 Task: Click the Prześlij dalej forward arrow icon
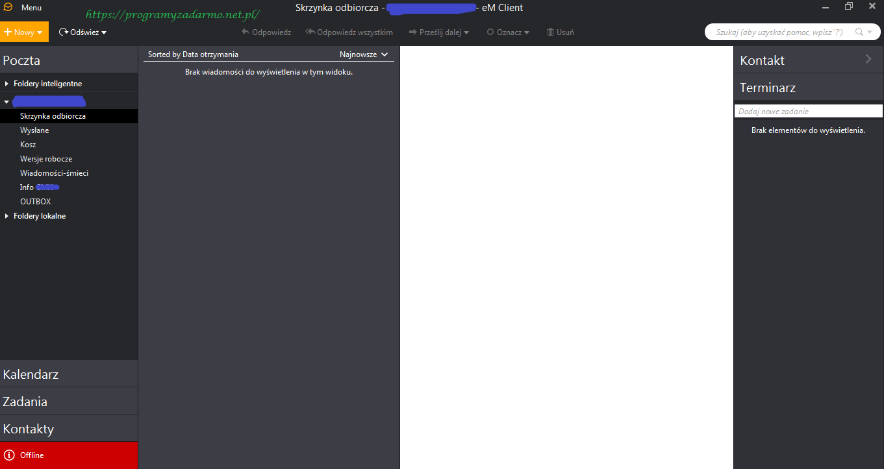point(413,32)
